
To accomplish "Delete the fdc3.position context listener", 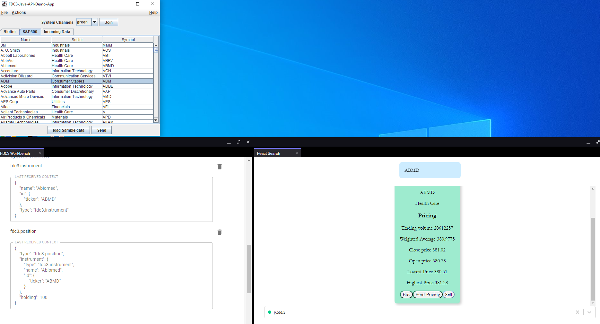I will coord(220,232).
